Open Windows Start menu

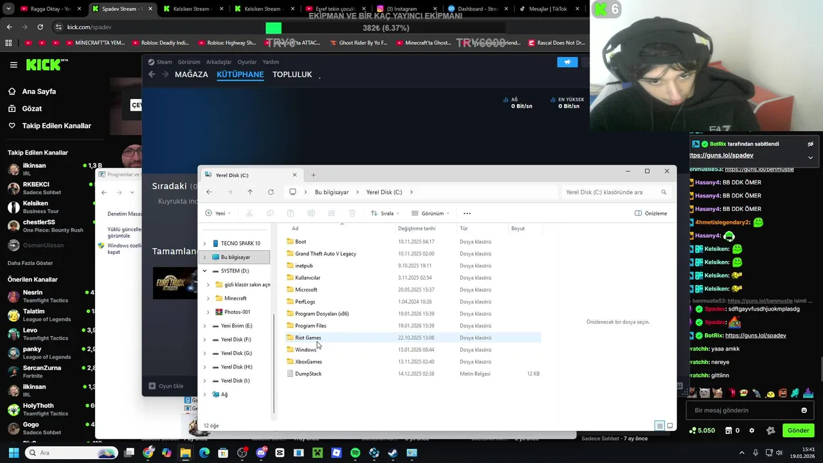tap(14, 453)
